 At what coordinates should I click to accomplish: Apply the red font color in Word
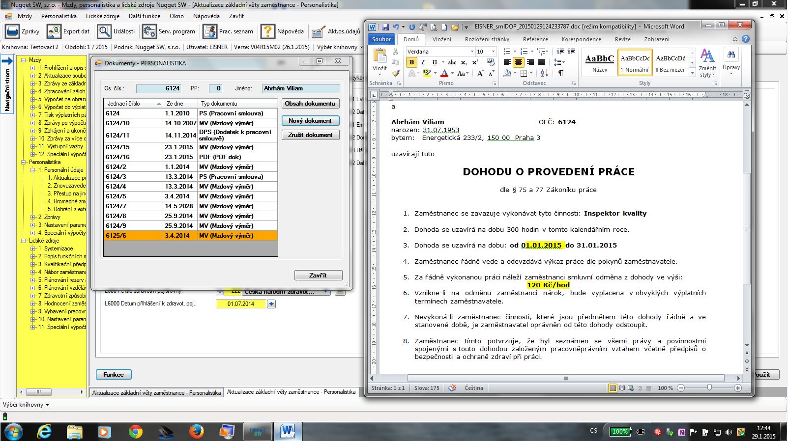pos(444,73)
